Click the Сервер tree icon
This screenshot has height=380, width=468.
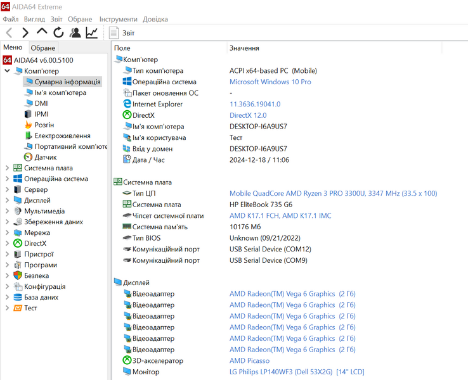coord(18,189)
